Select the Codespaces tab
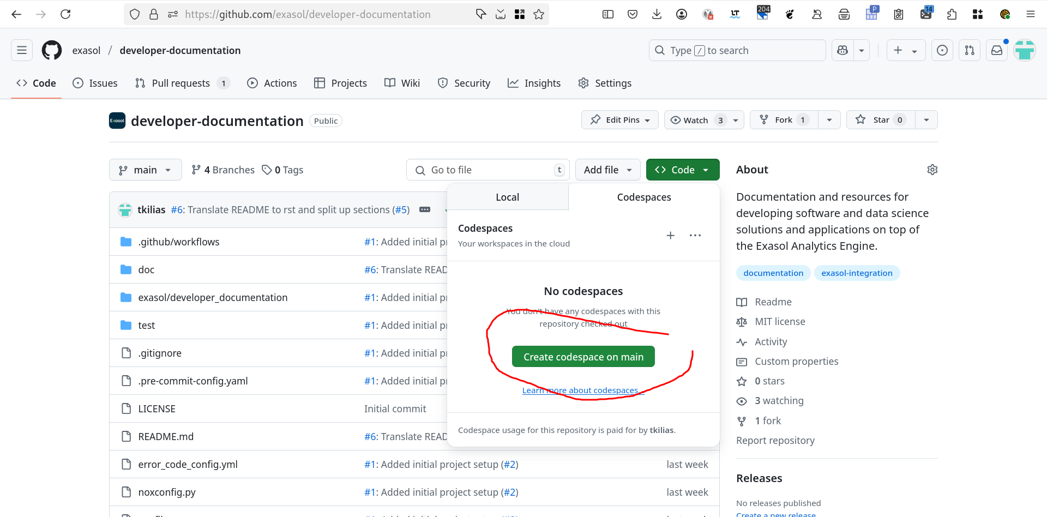Image resolution: width=1047 pixels, height=517 pixels. click(644, 197)
